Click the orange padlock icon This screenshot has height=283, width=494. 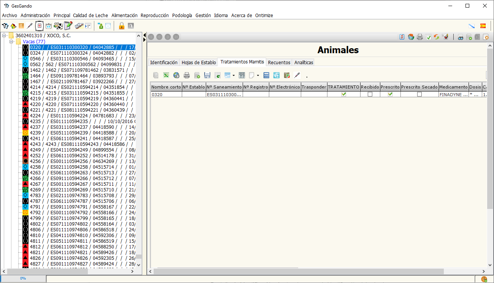point(122,26)
